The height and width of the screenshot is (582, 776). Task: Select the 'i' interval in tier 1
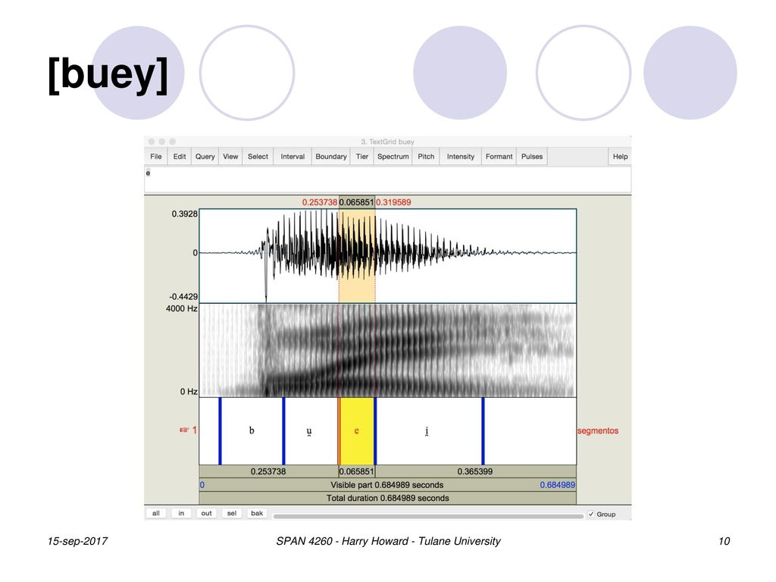pos(427,430)
